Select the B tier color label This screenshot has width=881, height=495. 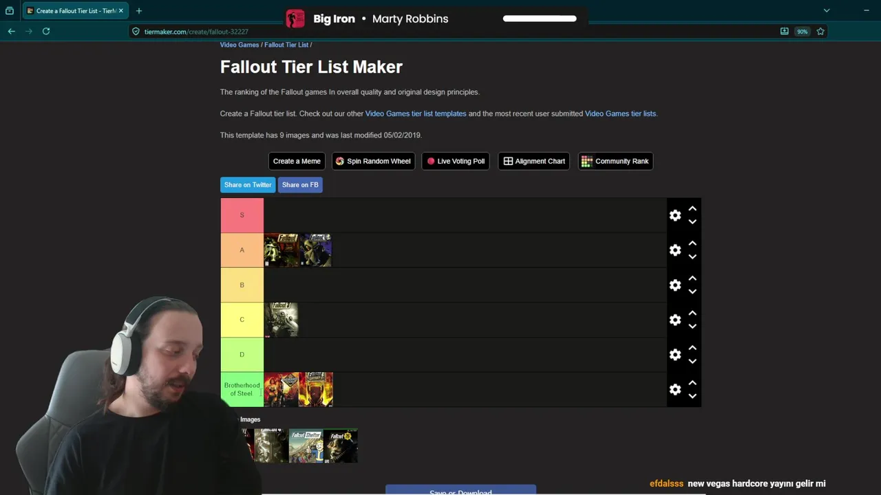242,285
